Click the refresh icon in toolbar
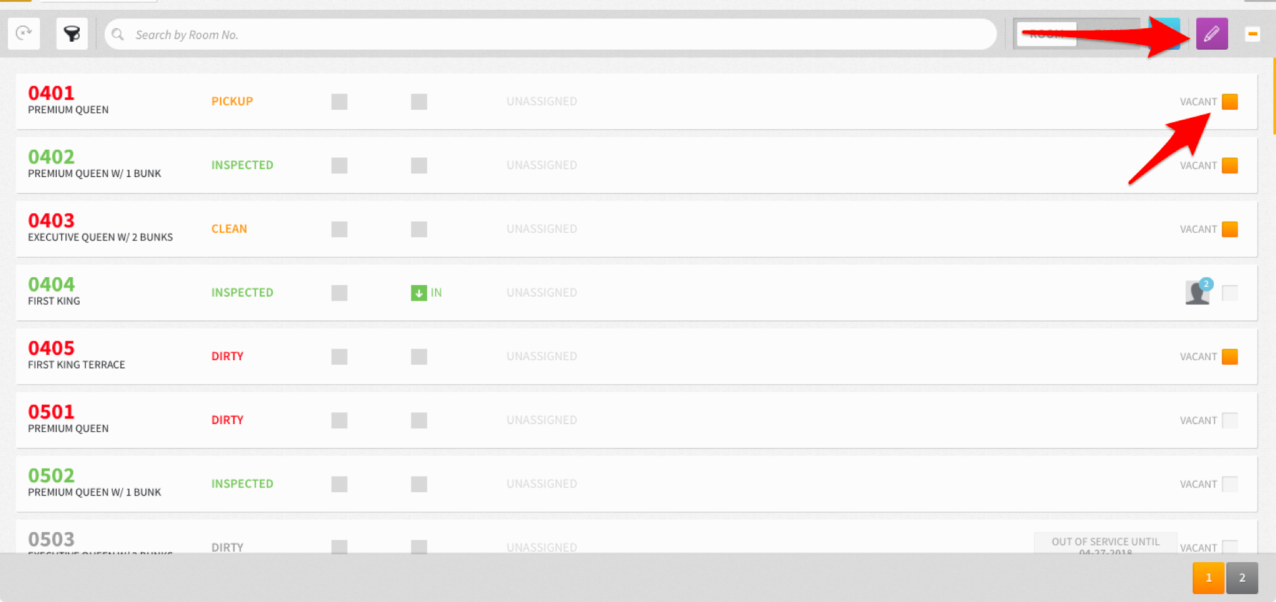 click(x=24, y=33)
